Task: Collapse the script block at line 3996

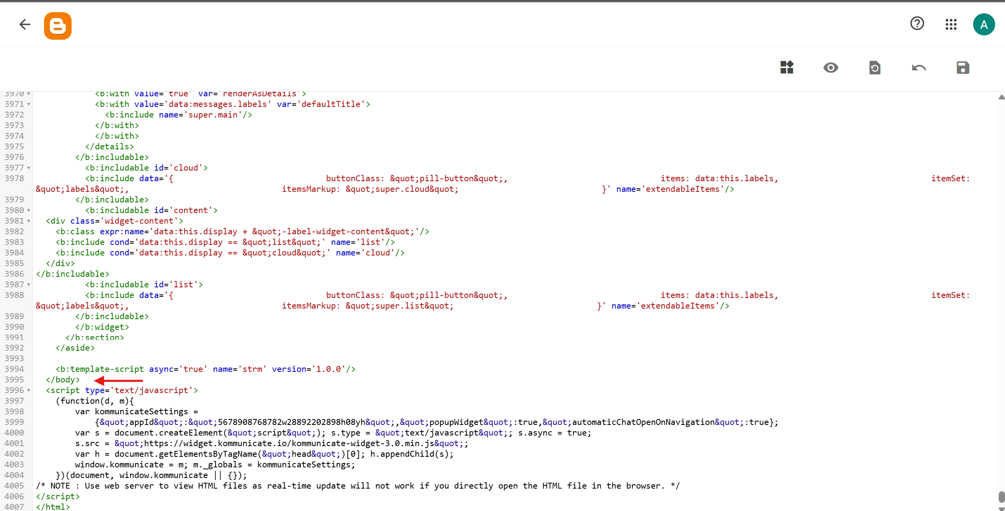Action: pos(29,390)
